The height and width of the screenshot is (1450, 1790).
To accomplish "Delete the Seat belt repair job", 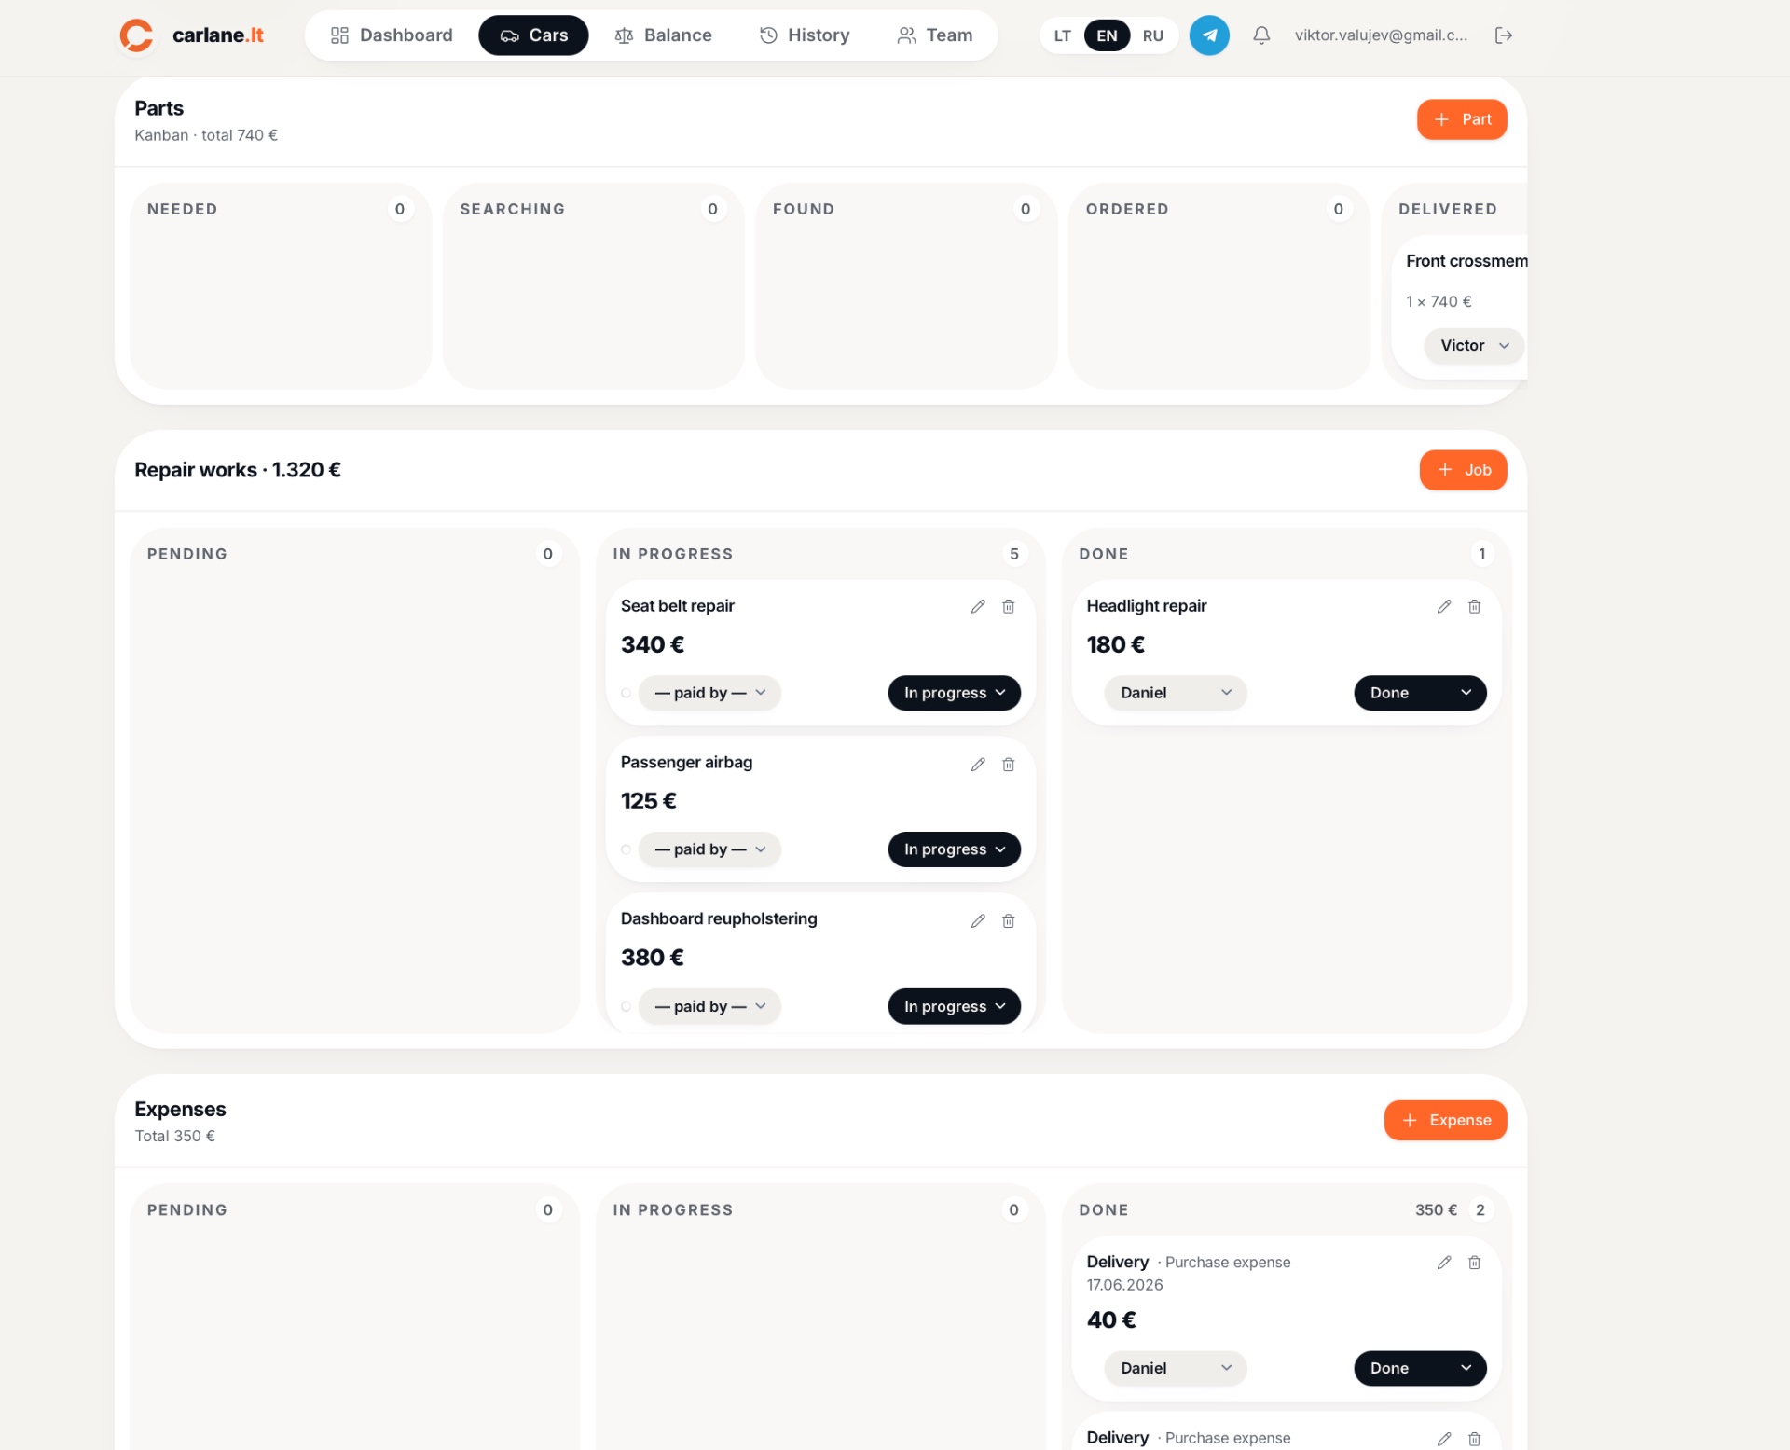I will 1009,606.
